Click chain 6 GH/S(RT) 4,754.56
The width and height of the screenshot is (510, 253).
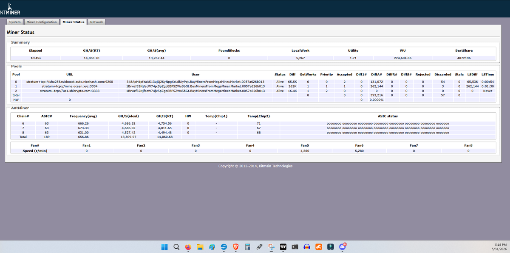point(164,123)
